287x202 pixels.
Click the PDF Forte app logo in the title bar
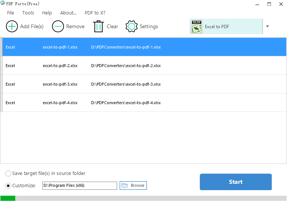[3, 3]
